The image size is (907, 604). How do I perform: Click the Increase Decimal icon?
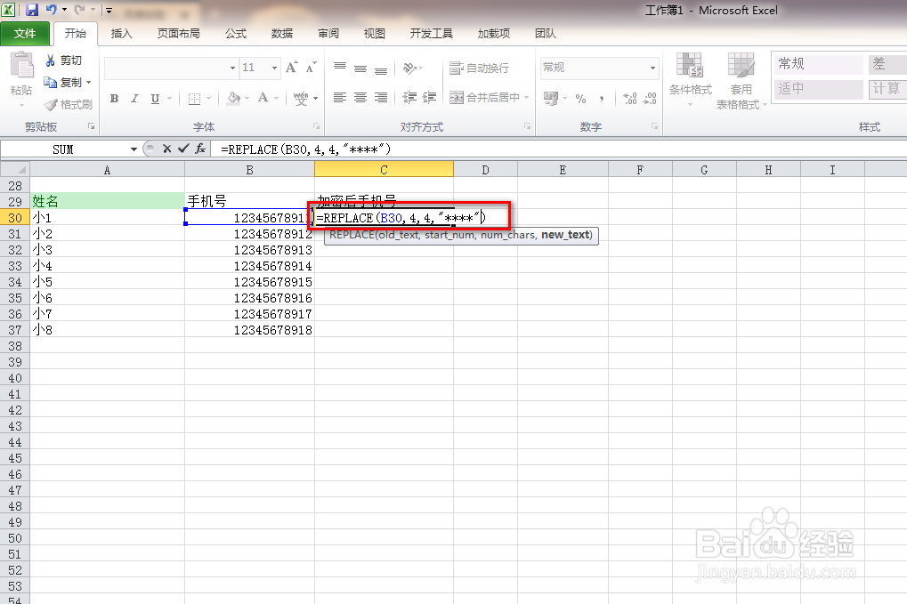click(630, 98)
